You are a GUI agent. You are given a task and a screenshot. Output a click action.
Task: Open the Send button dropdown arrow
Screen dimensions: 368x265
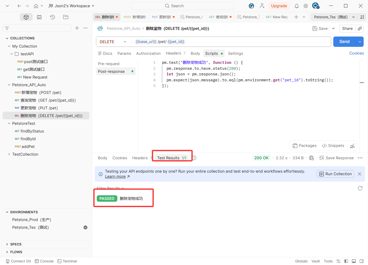360,42
